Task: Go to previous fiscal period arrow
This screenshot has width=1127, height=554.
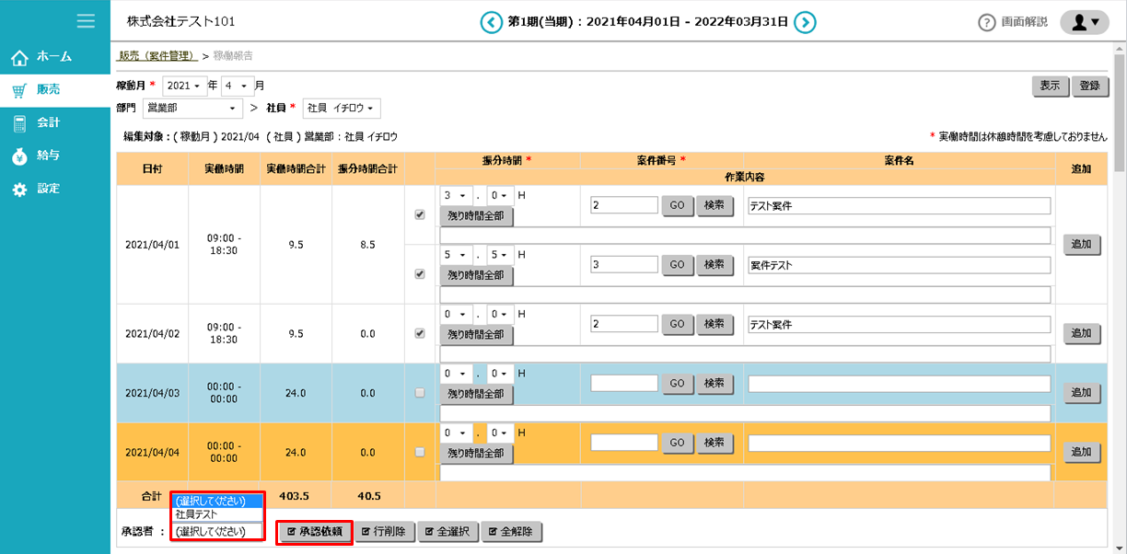Action: [x=492, y=21]
